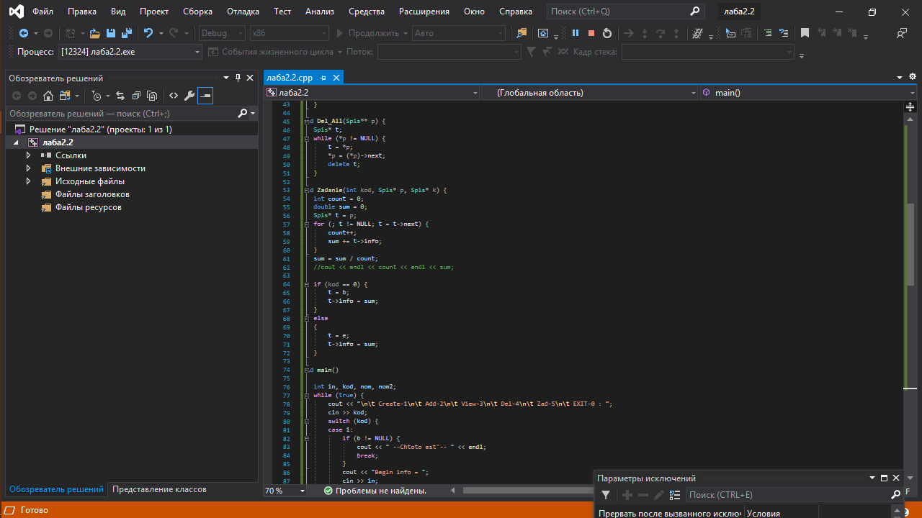Open the Справка menu

tap(516, 12)
